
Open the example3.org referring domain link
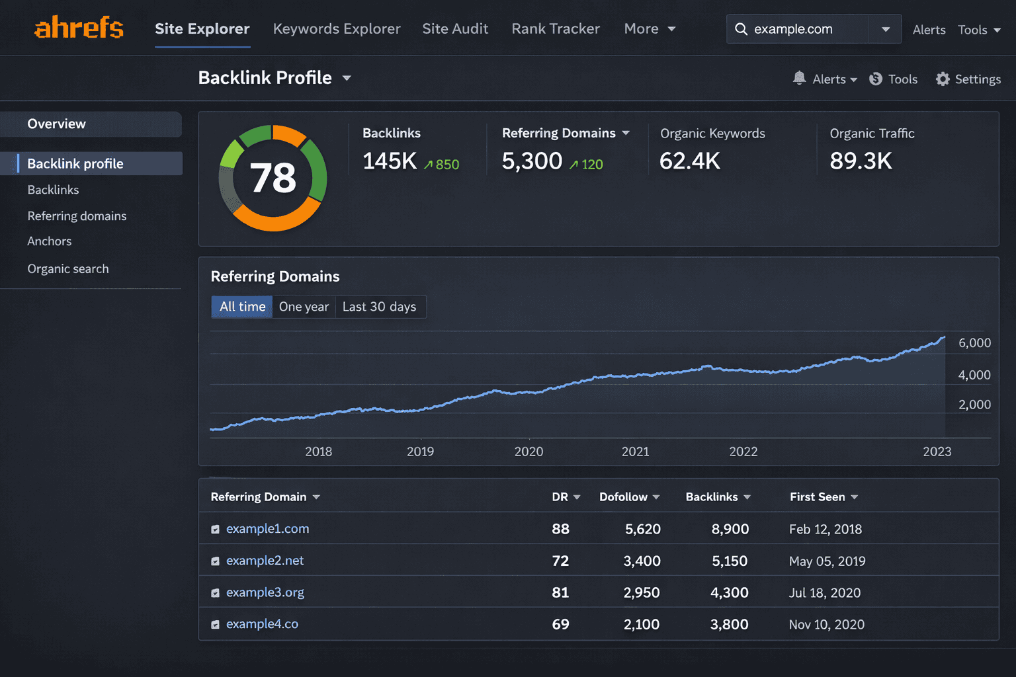click(x=265, y=592)
